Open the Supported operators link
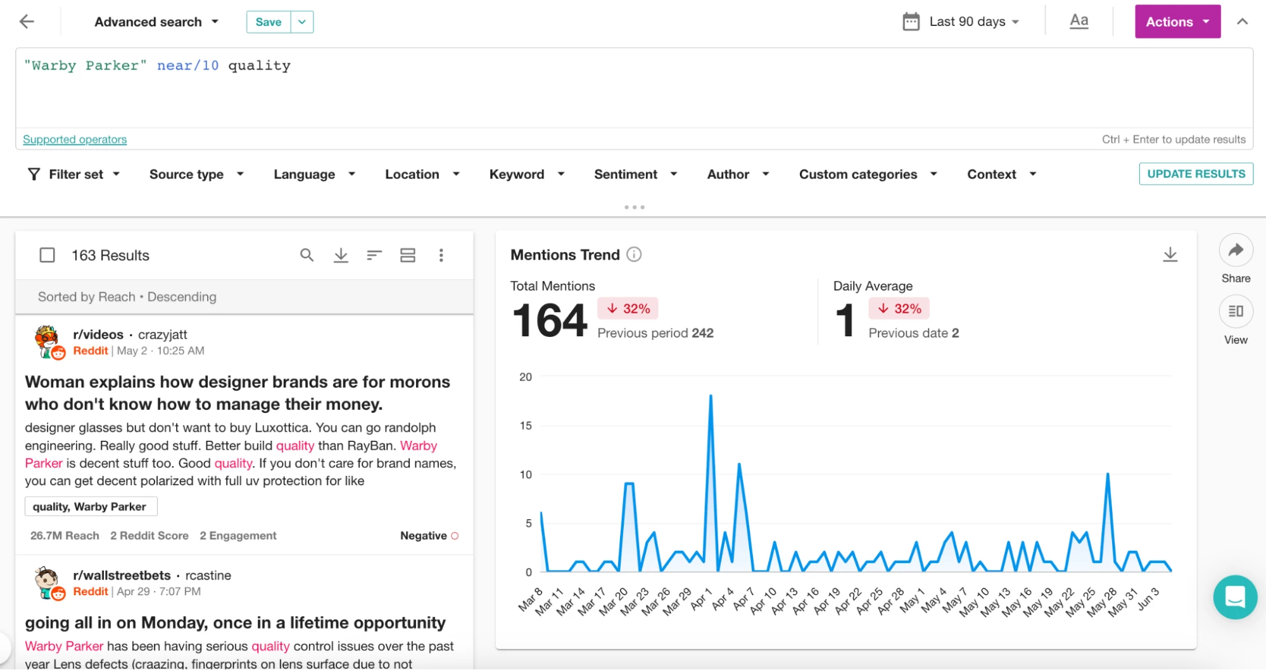1266x670 pixels. coord(75,139)
